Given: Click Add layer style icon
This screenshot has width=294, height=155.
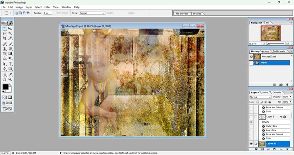Looking at the screenshot, I should [256, 149].
